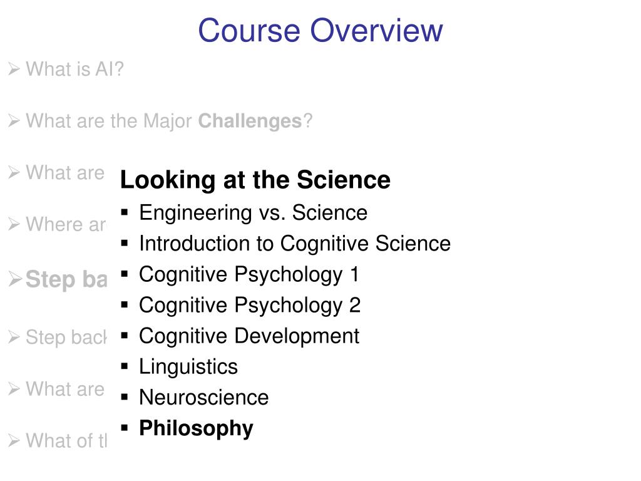Image resolution: width=641 pixels, height=481 pixels.
Task: Choose Cognitive Psychology 2
Action: coord(250,305)
